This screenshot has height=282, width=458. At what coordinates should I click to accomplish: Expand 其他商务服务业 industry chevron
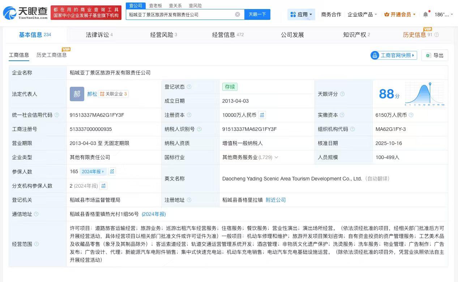pos(277,157)
